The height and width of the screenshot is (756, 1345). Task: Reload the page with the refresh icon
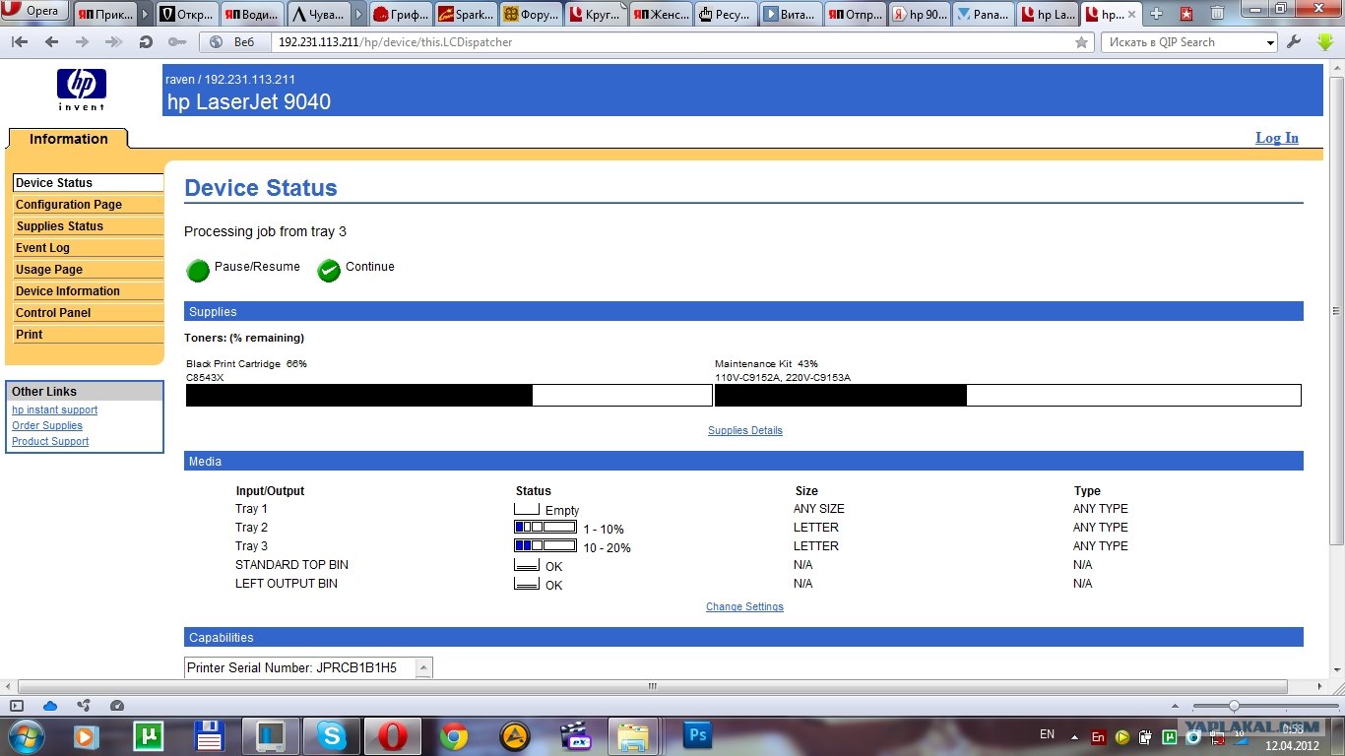coord(146,42)
